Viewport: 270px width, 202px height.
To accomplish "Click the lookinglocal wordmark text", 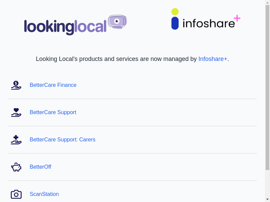I will click(65, 26).
